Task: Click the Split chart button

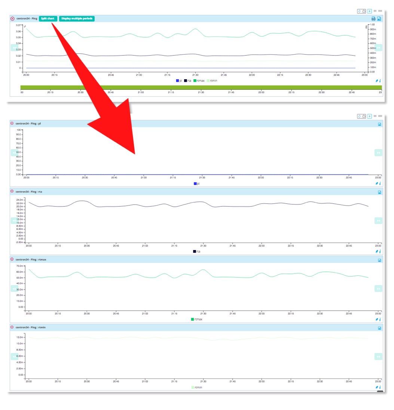Action: [48, 19]
